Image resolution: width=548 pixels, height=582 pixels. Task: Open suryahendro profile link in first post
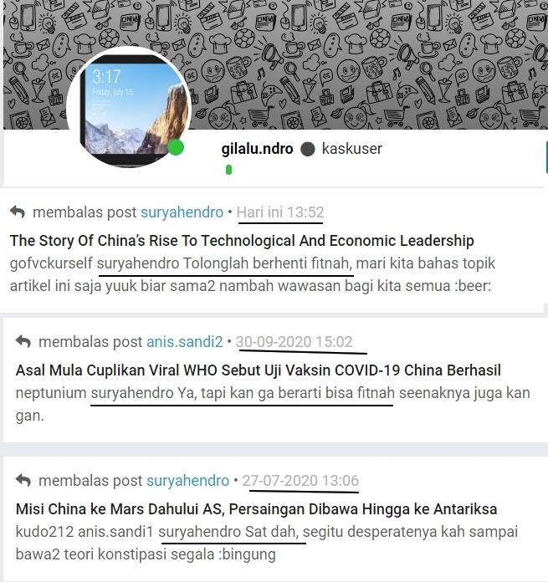[x=182, y=212]
